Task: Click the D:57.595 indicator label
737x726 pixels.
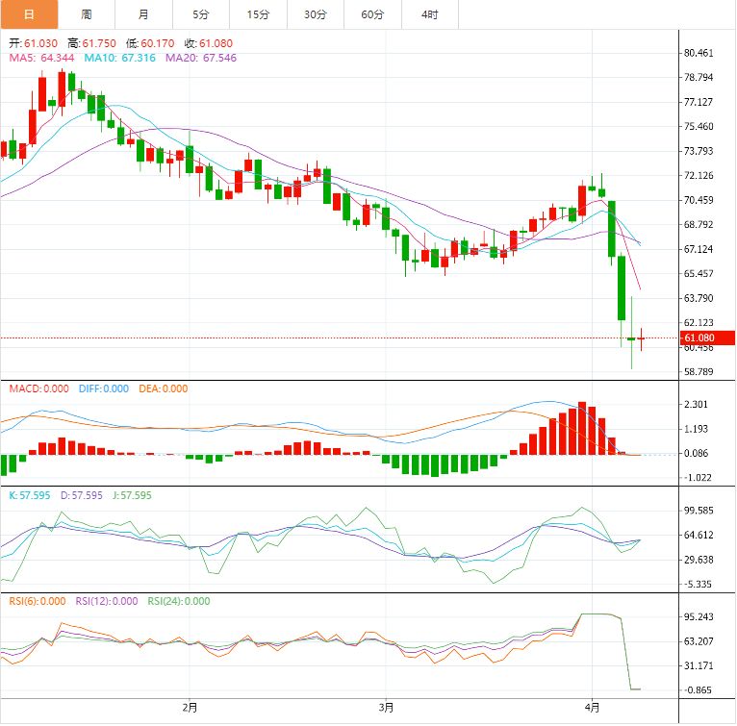Action: point(82,495)
